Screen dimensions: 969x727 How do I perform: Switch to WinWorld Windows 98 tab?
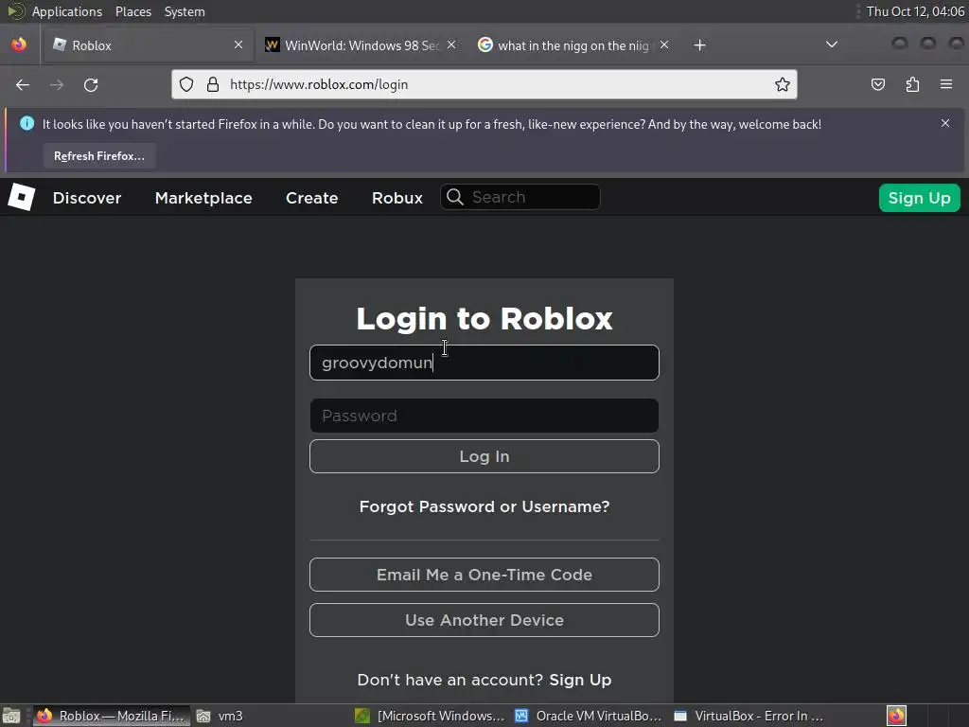coord(361,45)
